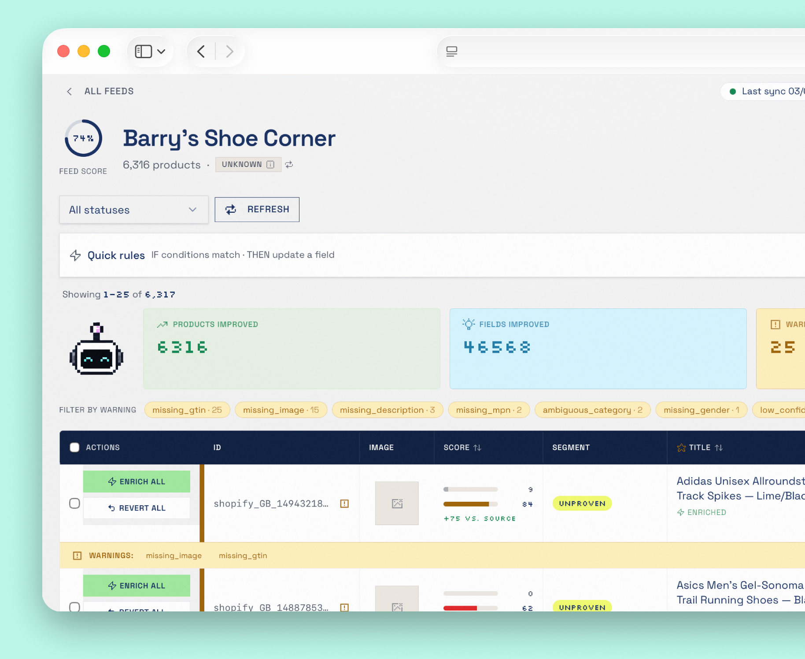The width and height of the screenshot is (805, 659).
Task: Filter by missing_description warning
Action: [388, 410]
